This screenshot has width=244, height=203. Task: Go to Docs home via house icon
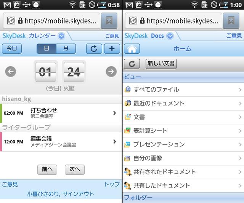pos(132,49)
